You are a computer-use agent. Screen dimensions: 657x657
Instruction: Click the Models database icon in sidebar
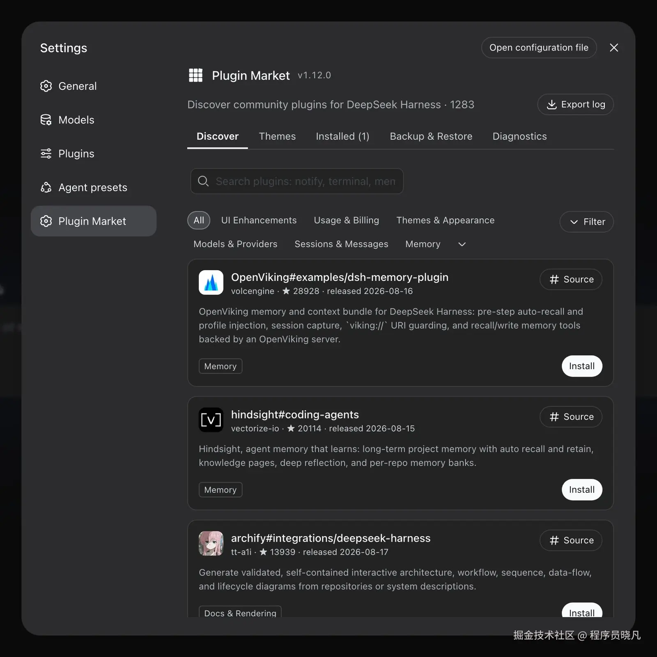pos(46,120)
